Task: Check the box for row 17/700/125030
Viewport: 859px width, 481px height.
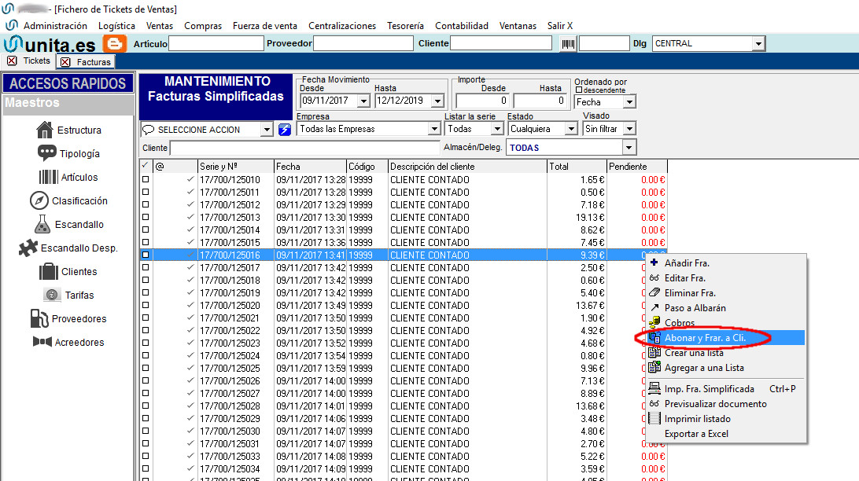Action: click(x=146, y=431)
